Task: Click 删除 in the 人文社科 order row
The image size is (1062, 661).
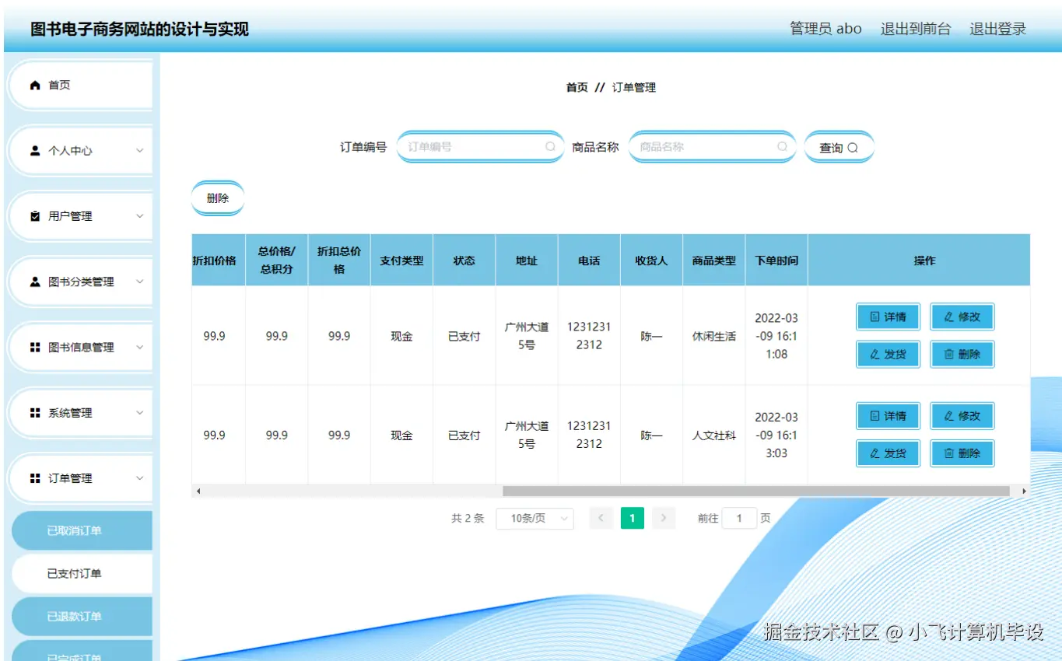Action: (x=962, y=453)
